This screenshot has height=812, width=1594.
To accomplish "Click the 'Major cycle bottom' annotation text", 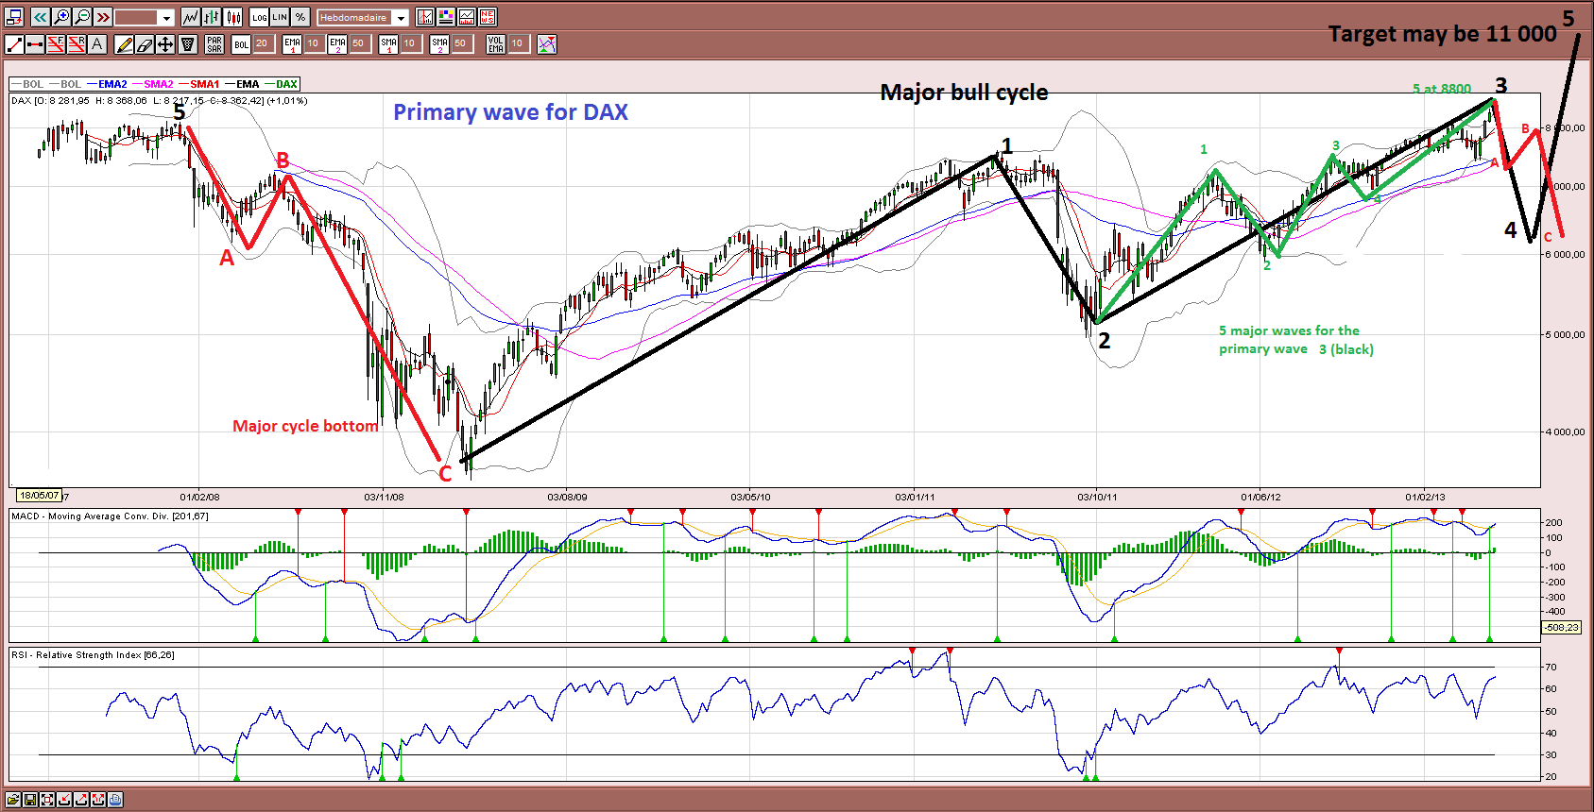I will [x=305, y=426].
